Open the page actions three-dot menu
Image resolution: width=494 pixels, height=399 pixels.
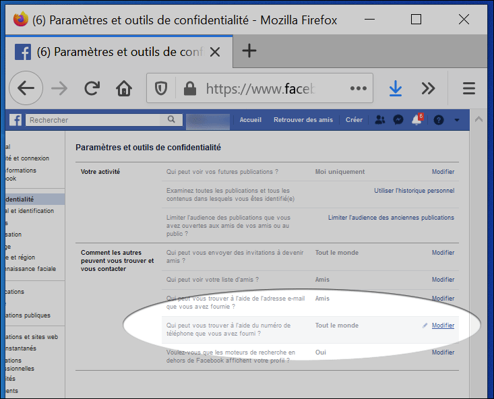coord(358,88)
